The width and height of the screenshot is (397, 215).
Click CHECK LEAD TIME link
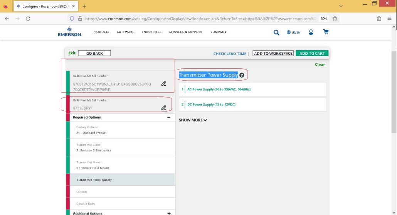(230, 54)
